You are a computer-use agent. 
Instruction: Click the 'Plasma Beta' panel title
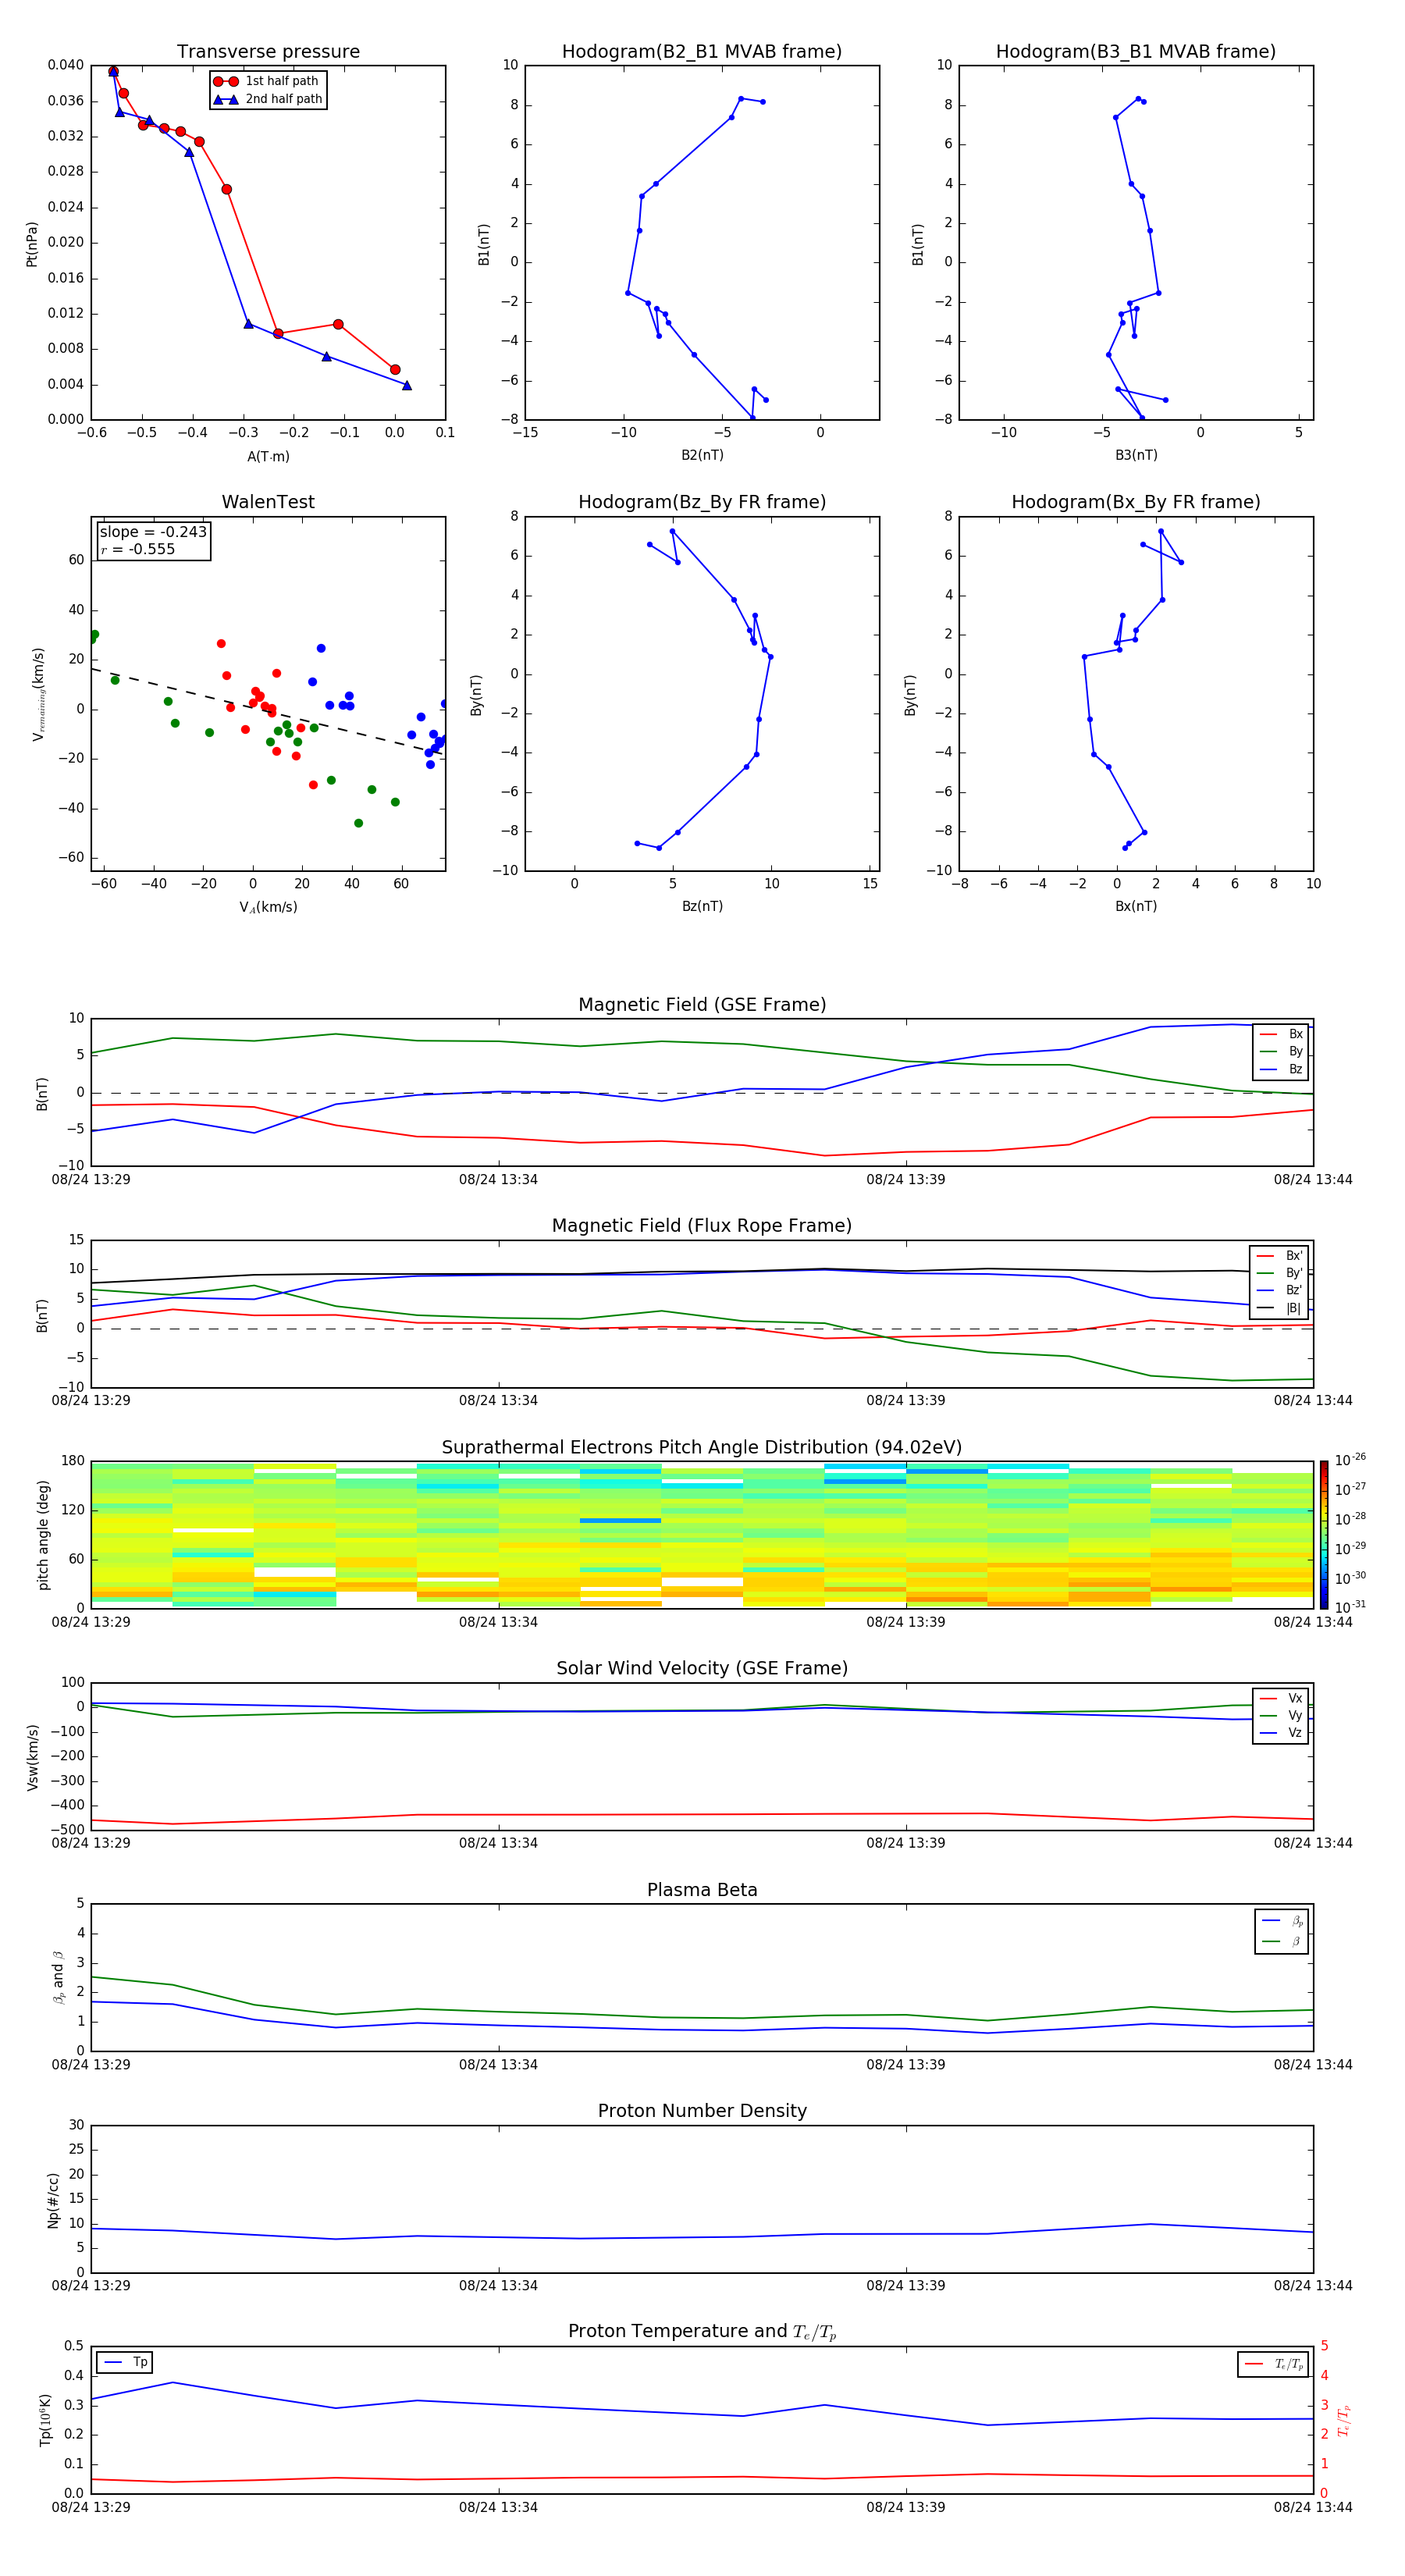[702, 1890]
